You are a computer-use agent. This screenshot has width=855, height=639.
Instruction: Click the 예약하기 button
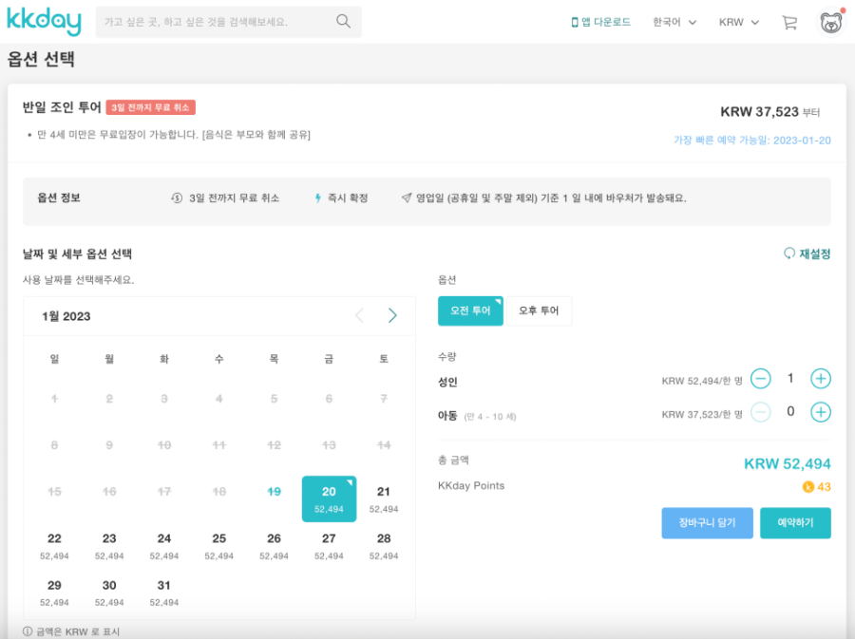(x=795, y=522)
